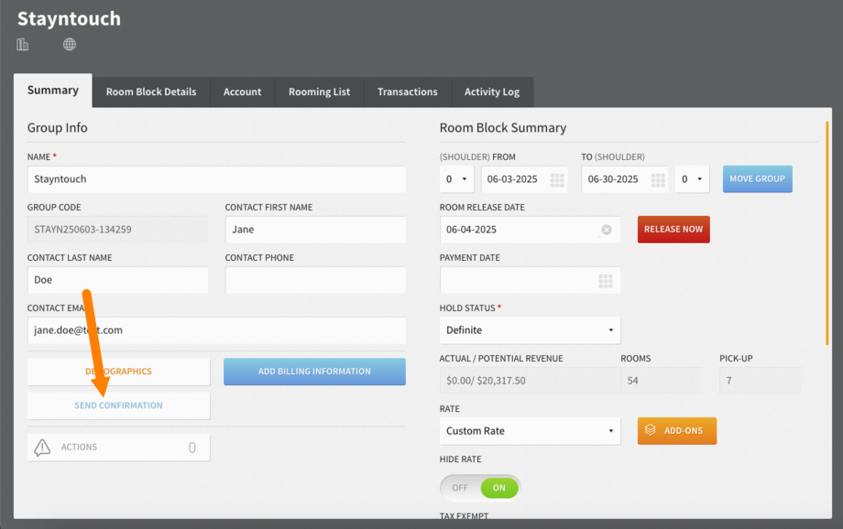
Task: Clear the Room Release Date value
Action: point(607,230)
